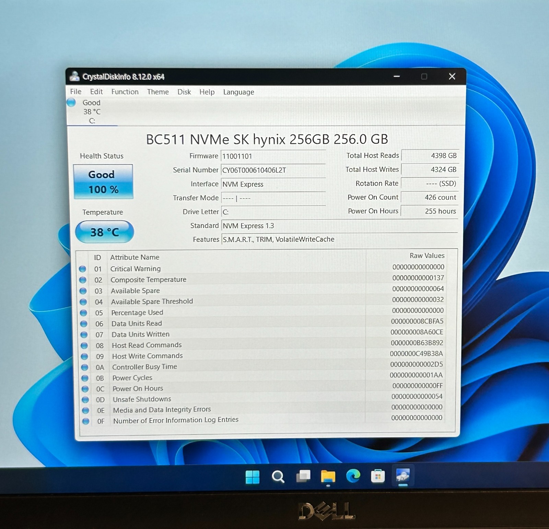Click the Interface field NVM Express
Screen dimensions: 549x529
273,184
